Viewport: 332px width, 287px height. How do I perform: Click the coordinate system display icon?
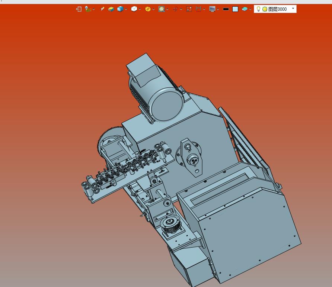pyautogui.click(x=88, y=9)
